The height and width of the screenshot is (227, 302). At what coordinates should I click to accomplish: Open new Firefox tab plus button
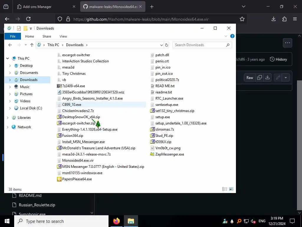pyautogui.click(x=152, y=7)
